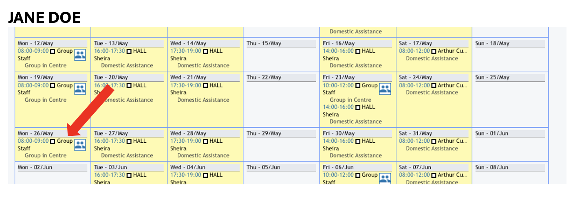The height and width of the screenshot is (199, 582).
Task: Click group icon on Fri 23/May shift
Action: [385, 89]
